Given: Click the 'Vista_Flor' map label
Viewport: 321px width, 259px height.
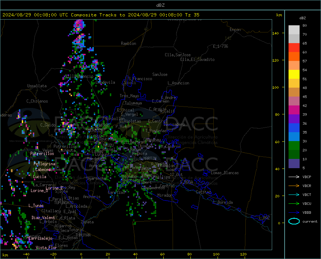Looking at the screenshot, I should coord(46,248).
